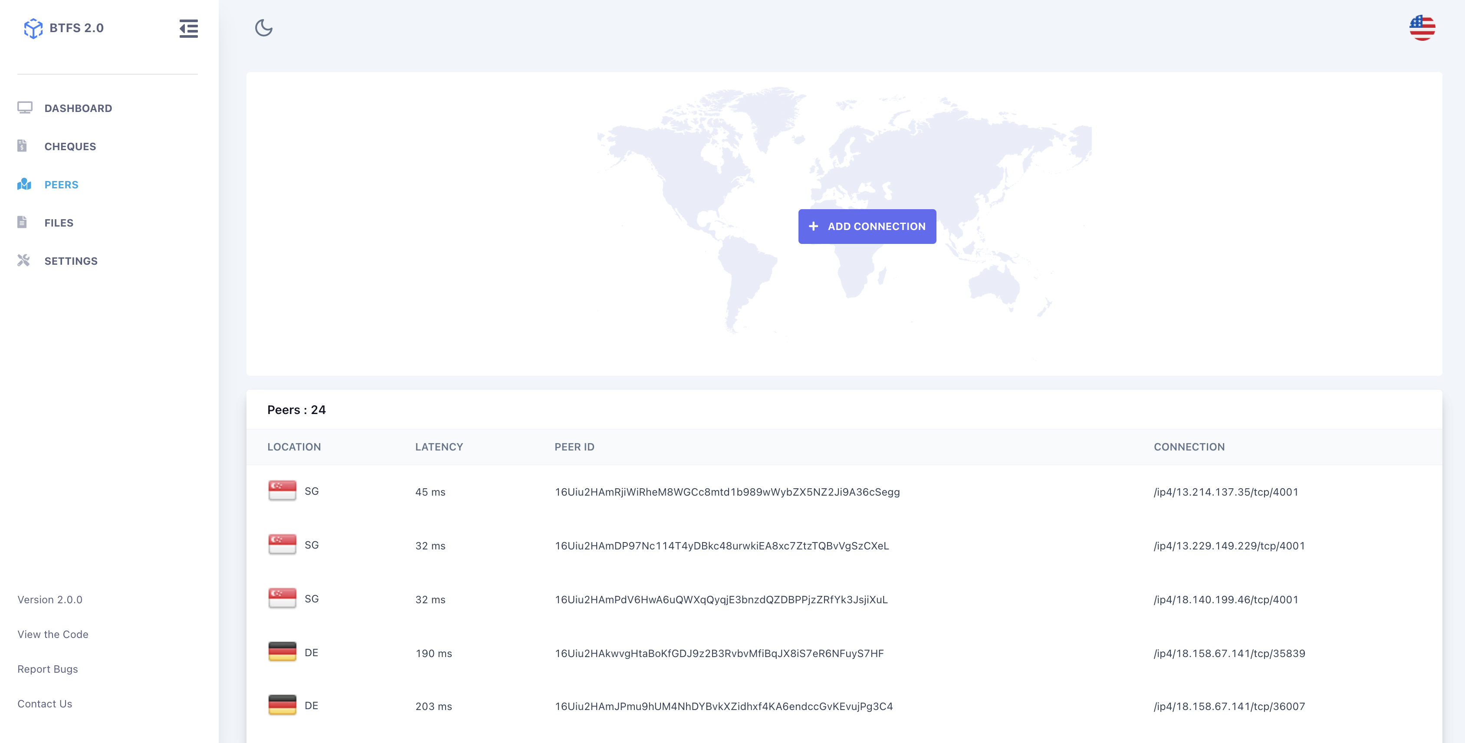Click the Germany flag on the 190 ms peer
The height and width of the screenshot is (743, 1465).
click(x=282, y=652)
